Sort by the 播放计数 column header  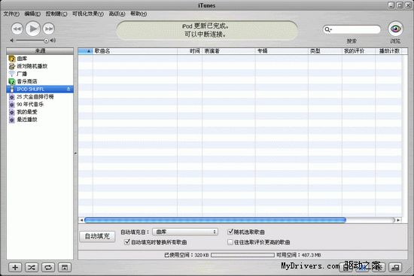point(388,51)
